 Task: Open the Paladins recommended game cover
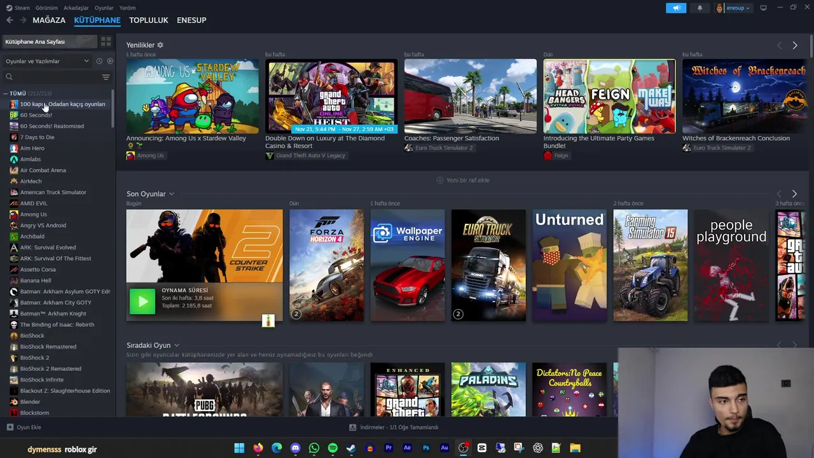488,389
